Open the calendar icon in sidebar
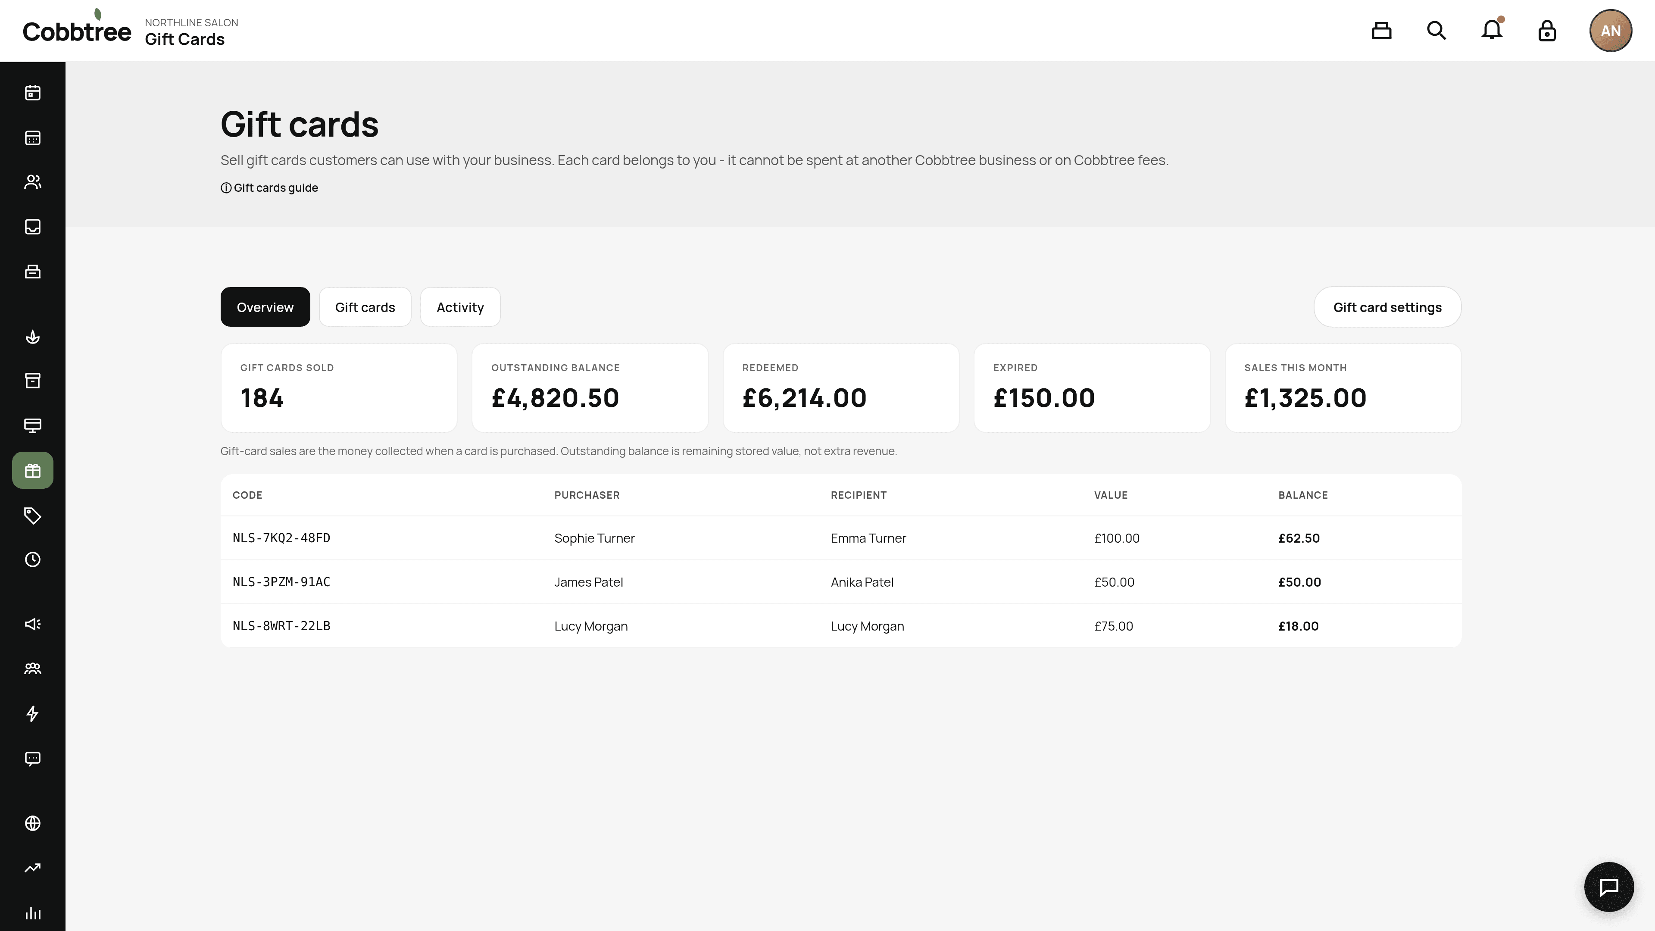Screen dimensions: 1655x931 pyautogui.click(x=33, y=93)
